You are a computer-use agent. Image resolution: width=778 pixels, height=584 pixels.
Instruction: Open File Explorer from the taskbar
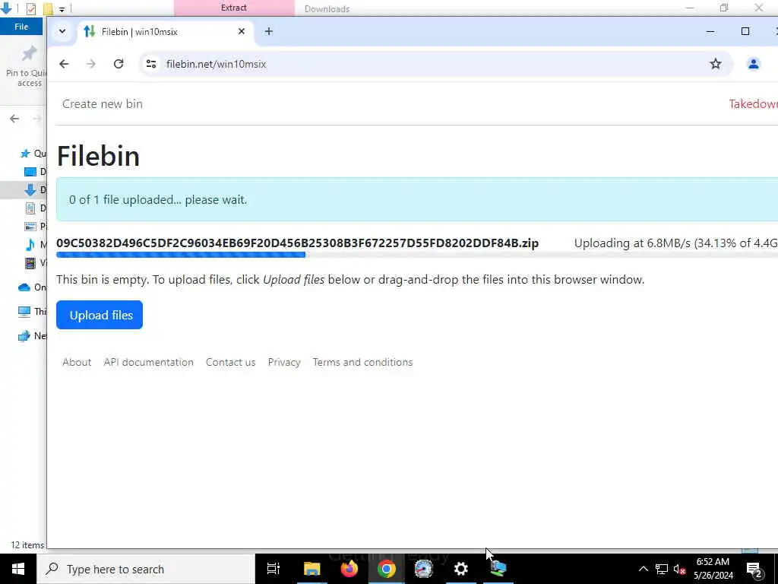pos(312,569)
